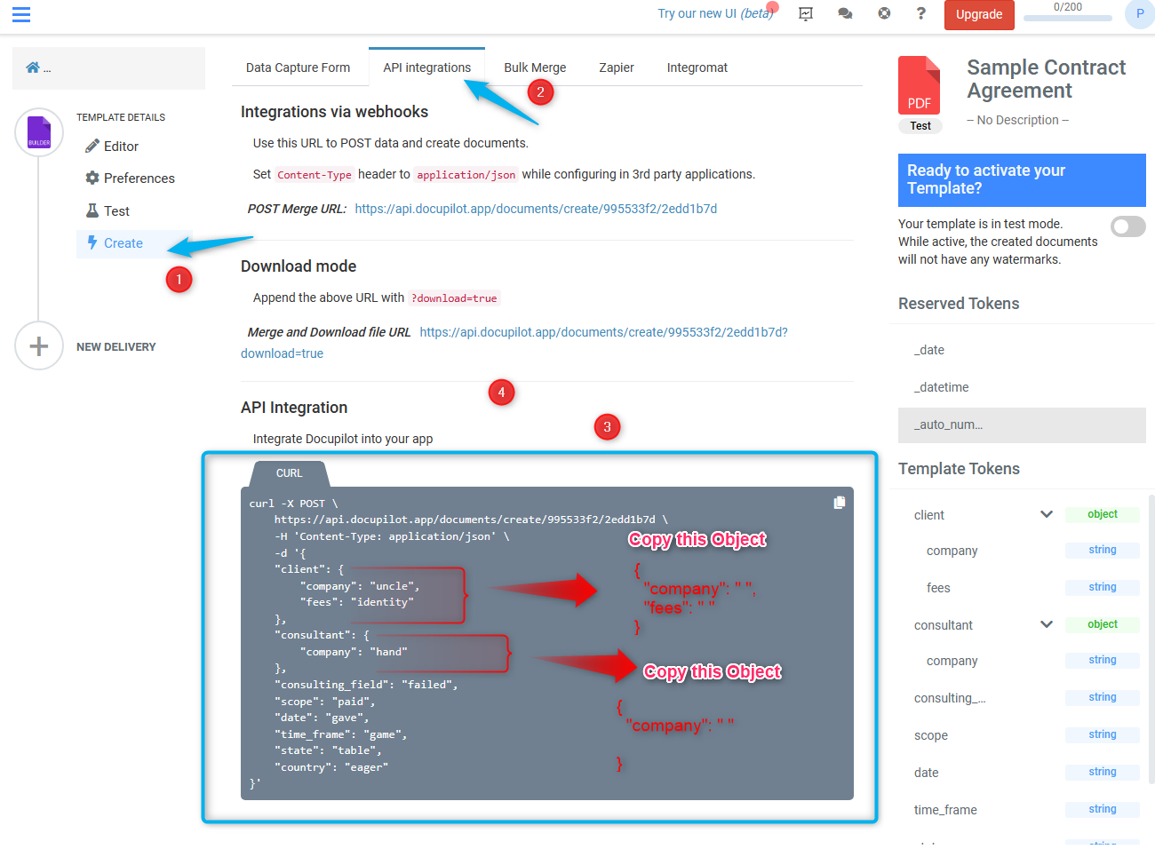Switch to Data Capture Form tab

(298, 67)
